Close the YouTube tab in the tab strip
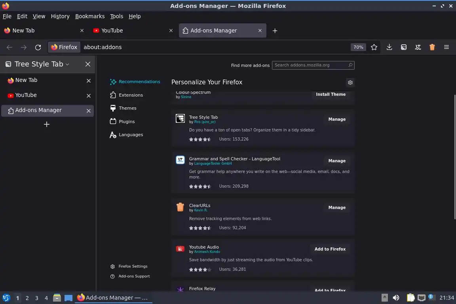 (171, 30)
